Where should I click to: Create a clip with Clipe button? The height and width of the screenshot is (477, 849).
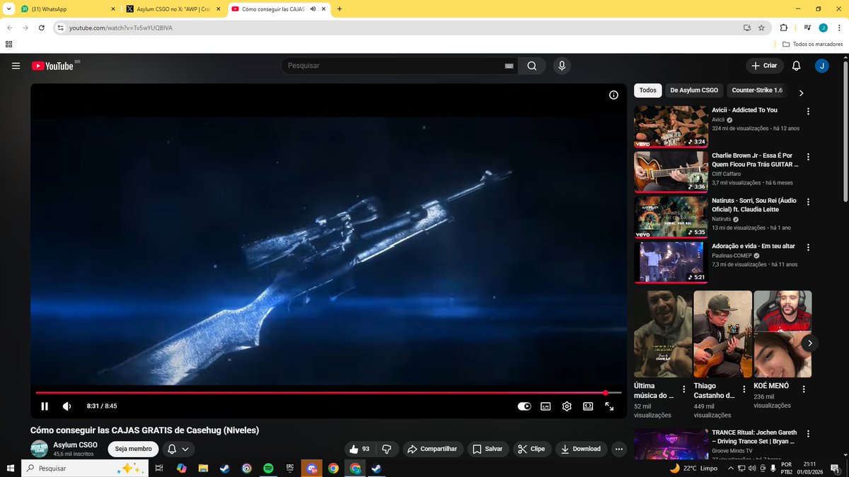[531, 449]
